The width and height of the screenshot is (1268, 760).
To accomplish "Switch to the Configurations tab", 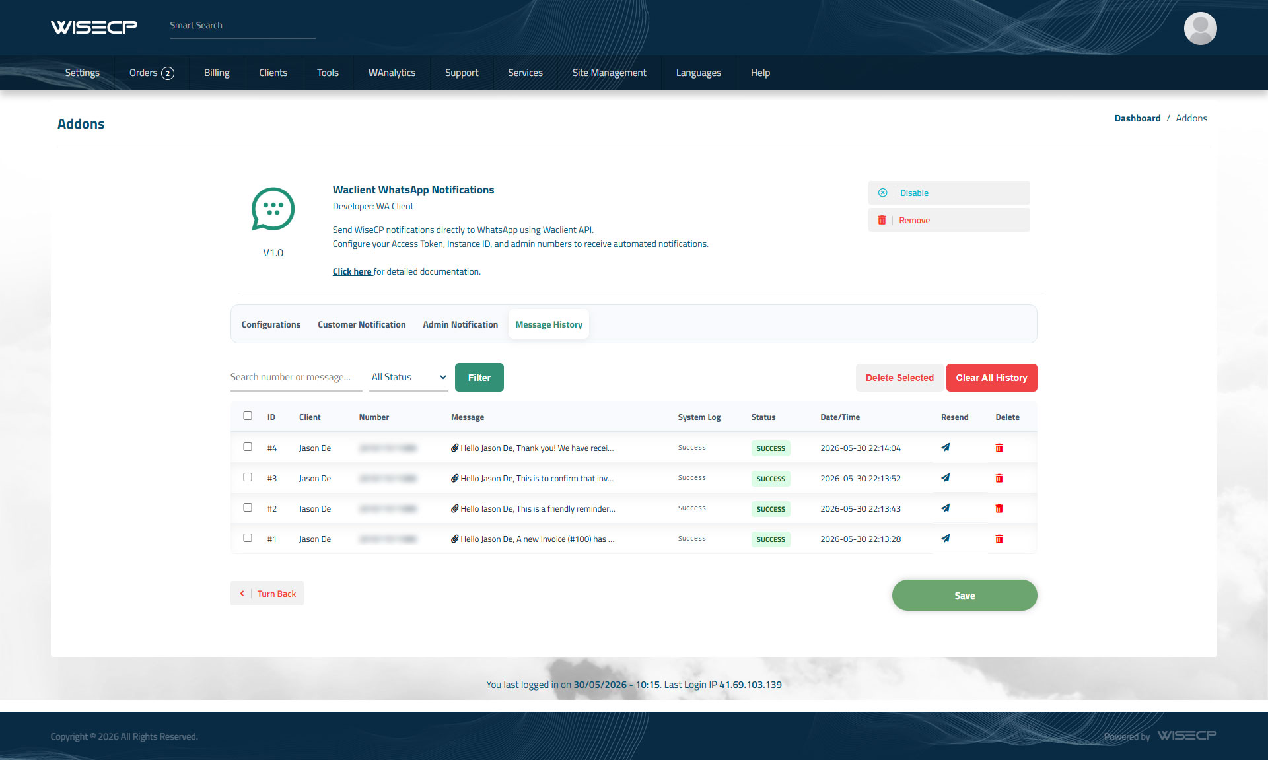I will point(271,324).
